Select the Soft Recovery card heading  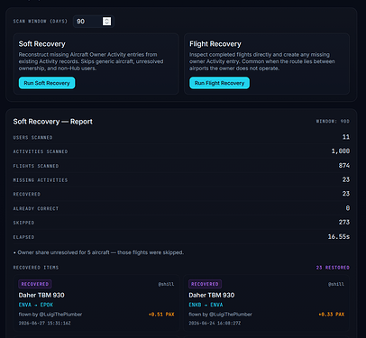(x=41, y=44)
